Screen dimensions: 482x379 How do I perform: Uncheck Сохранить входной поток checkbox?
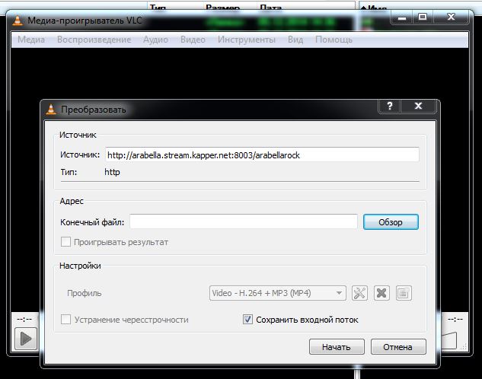[x=247, y=320]
